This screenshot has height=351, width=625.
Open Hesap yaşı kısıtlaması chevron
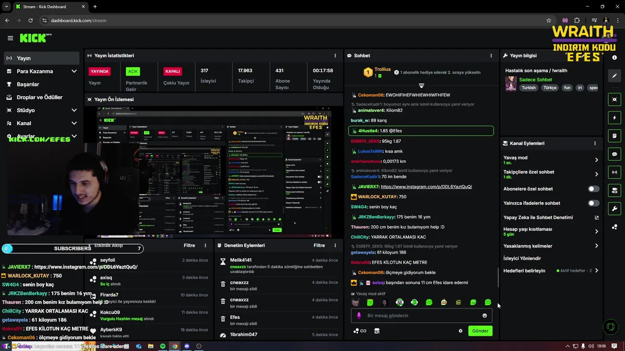(596, 232)
